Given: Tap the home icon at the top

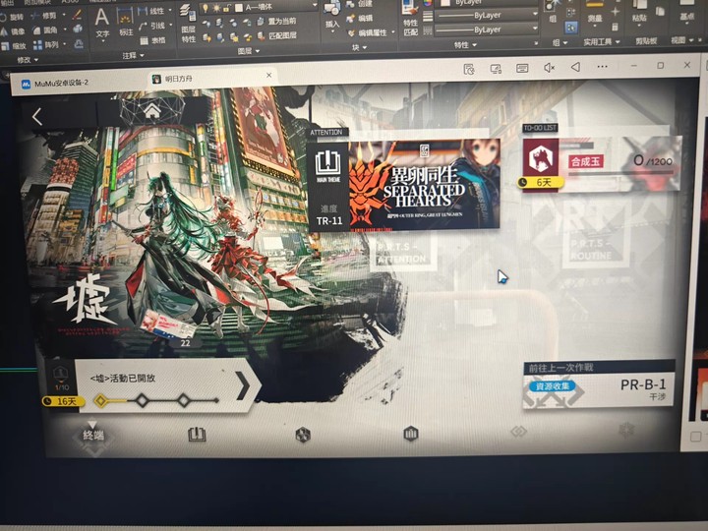Looking at the screenshot, I should click(x=152, y=112).
